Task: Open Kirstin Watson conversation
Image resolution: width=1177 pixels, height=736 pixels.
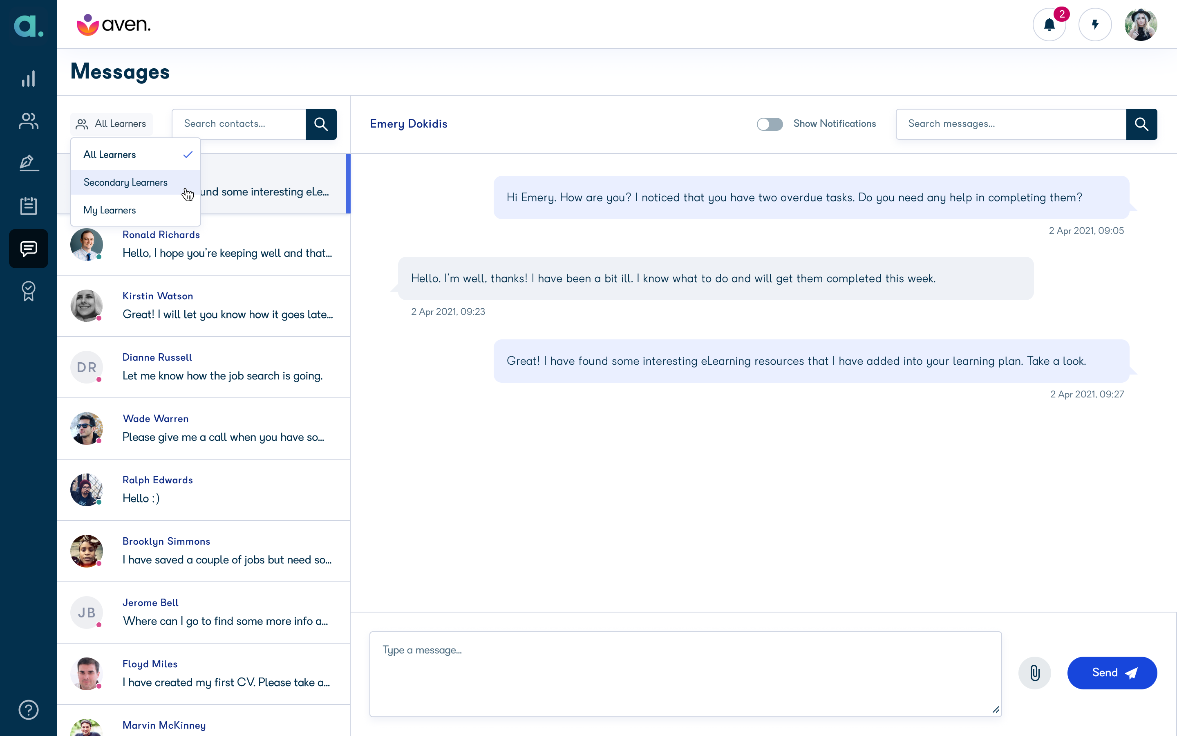Action: (204, 306)
